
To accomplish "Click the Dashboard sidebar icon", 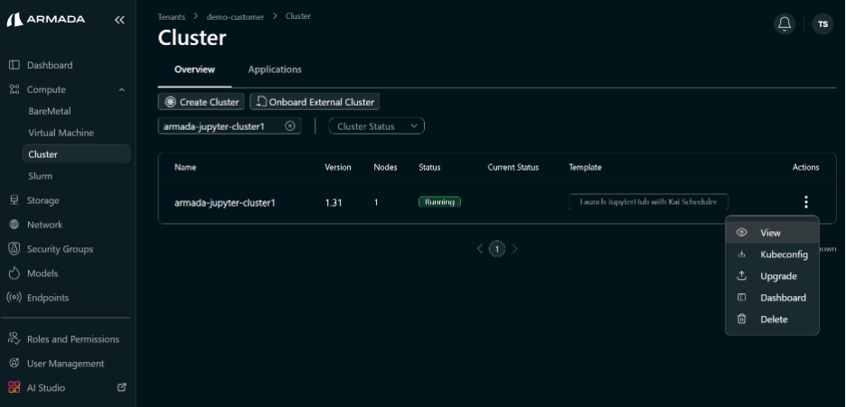I will [x=14, y=65].
